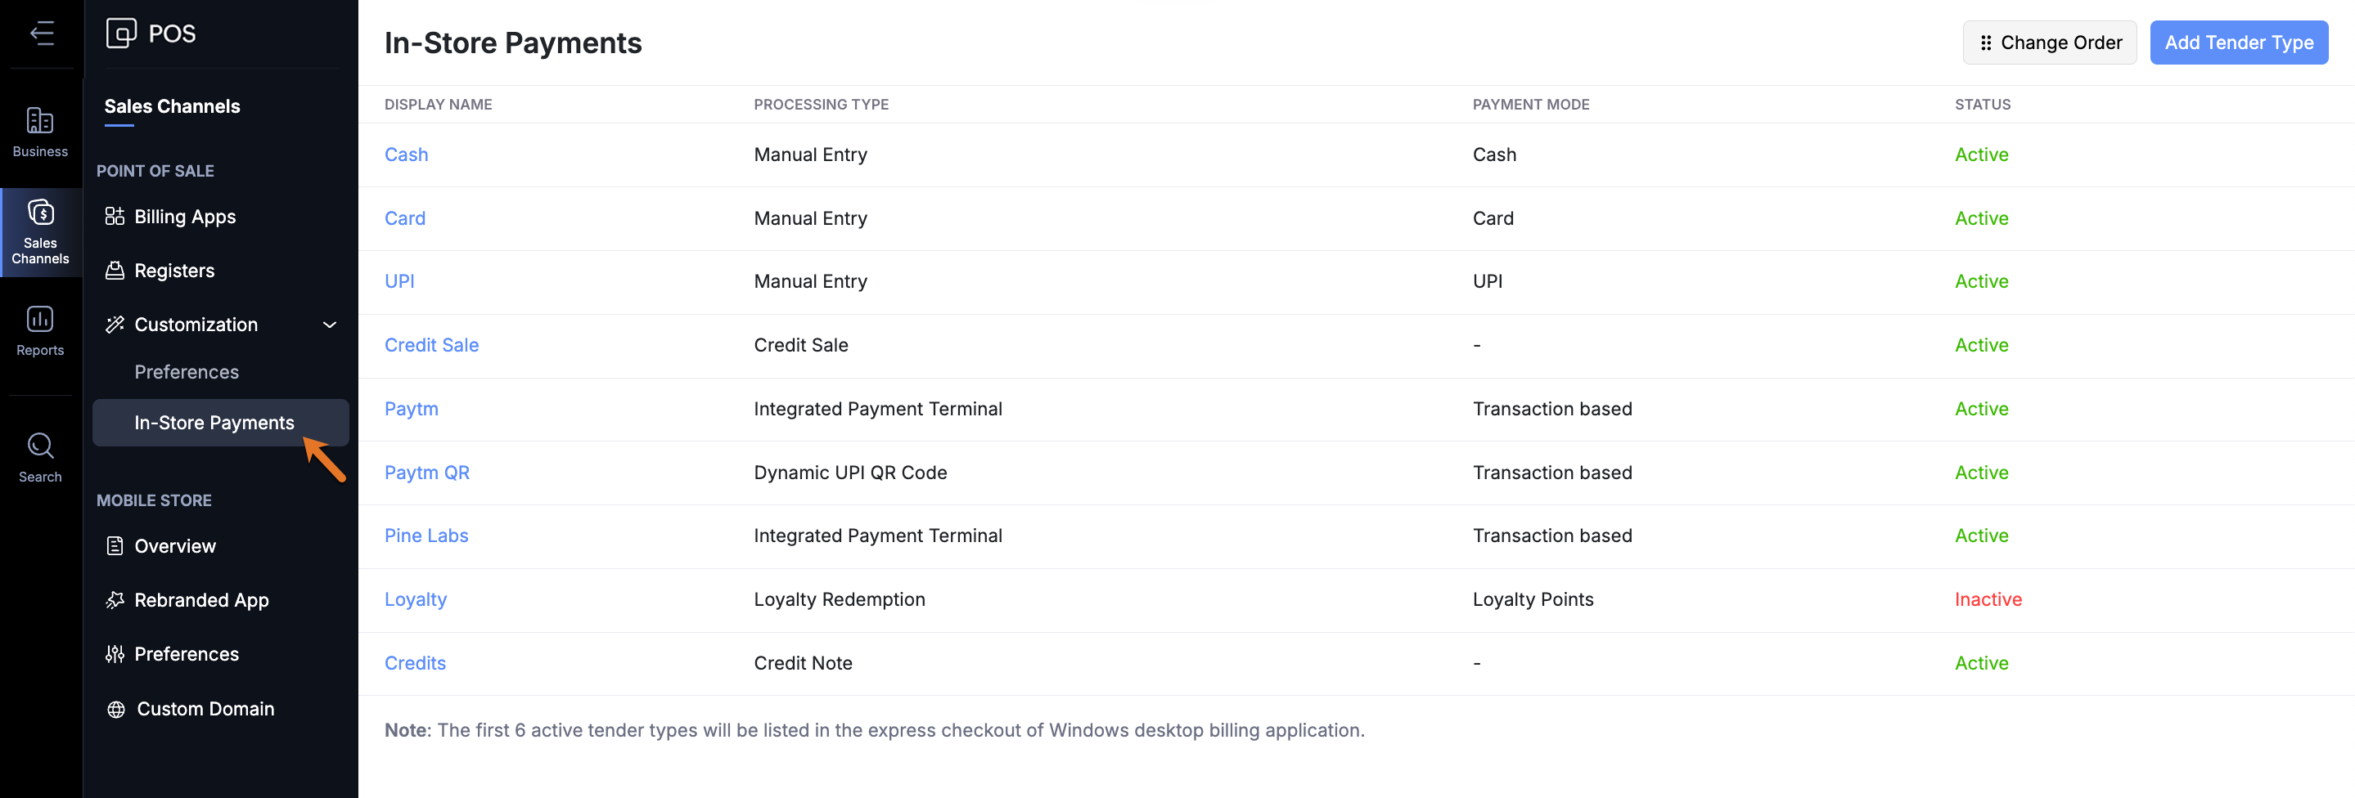Image resolution: width=2355 pixels, height=798 pixels.
Task: Click the Search magnifier icon
Action: tap(40, 446)
